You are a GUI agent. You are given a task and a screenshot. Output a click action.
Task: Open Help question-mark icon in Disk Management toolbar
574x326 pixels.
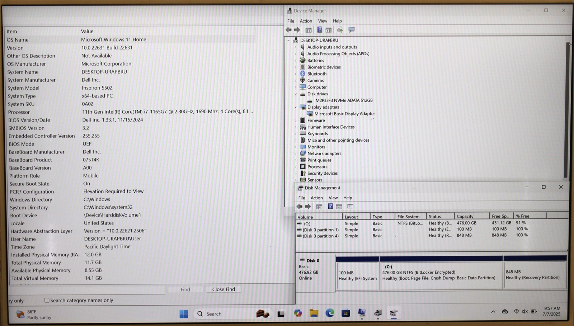click(330, 206)
